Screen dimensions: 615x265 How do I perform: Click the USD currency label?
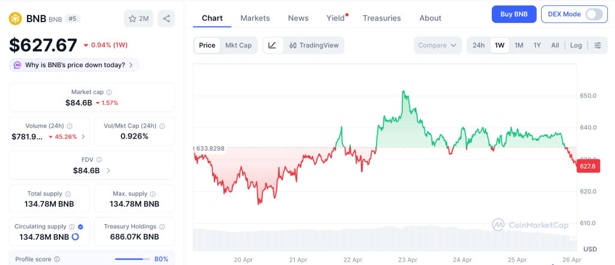point(590,249)
